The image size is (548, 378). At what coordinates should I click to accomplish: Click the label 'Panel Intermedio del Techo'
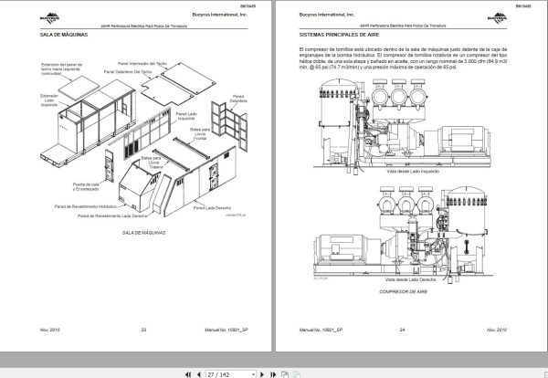tap(142, 64)
